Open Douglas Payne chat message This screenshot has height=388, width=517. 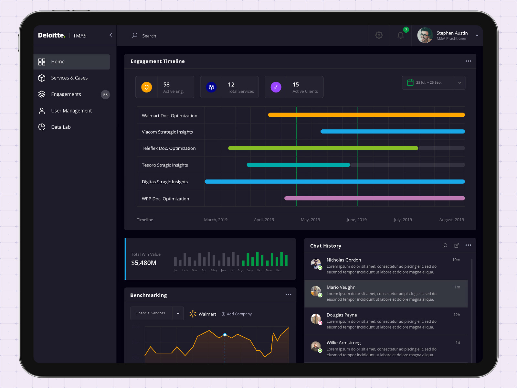(x=386, y=321)
